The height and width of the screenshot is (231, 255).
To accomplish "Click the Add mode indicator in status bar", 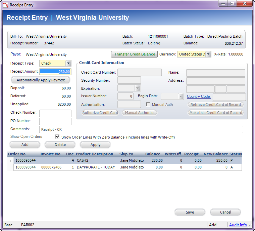I will coord(217,225).
